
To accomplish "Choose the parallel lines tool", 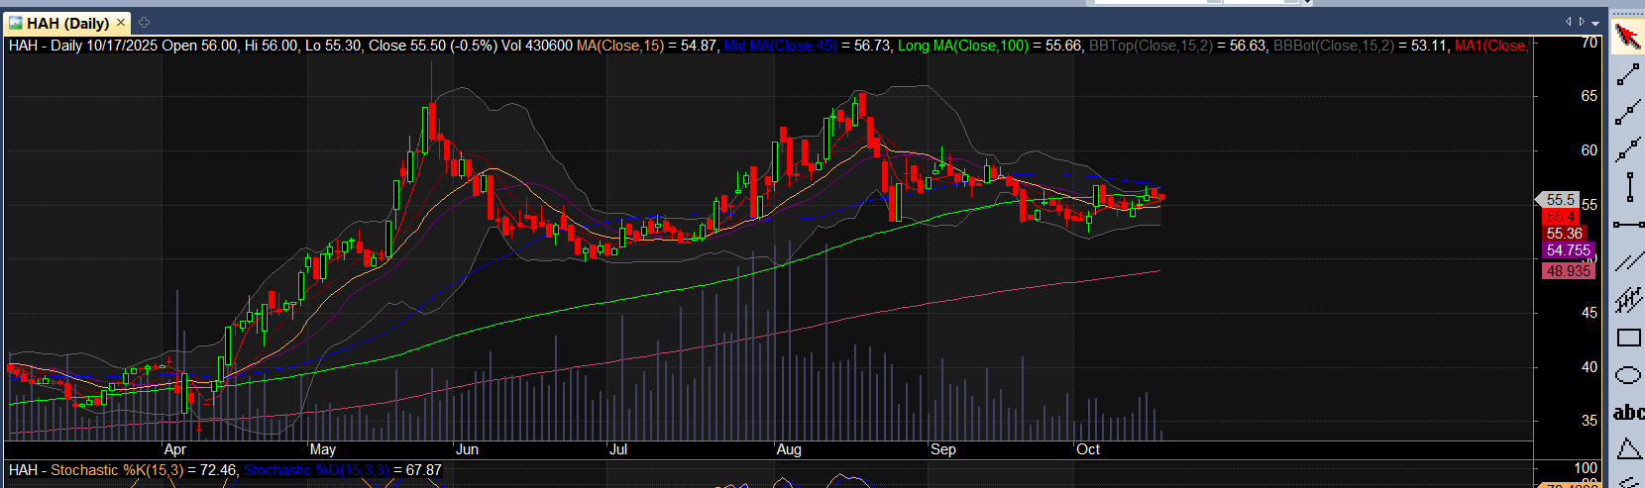I will tap(1627, 262).
